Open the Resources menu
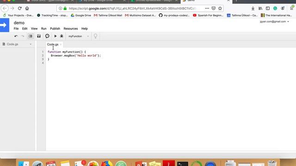Screen dimensions: 296x166 click(71, 29)
